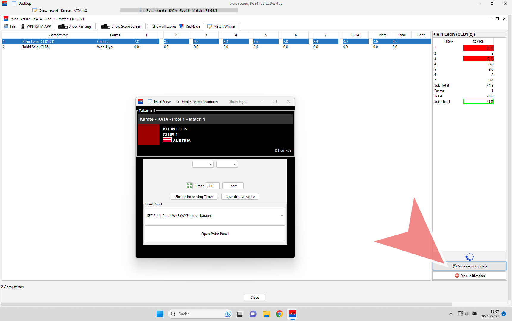
Task: Expand the SET Point Panel WKF dropdown
Action: (x=282, y=216)
